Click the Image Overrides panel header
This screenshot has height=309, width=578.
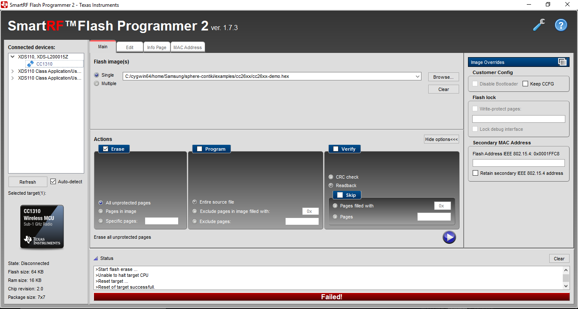click(519, 62)
